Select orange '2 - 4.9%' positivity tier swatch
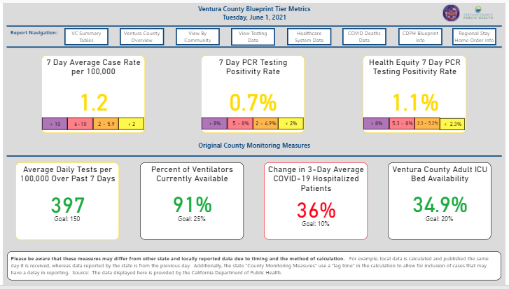 (265, 123)
